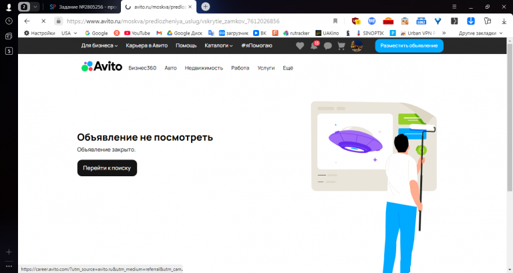Open Gmail bookmark icon

159,33
